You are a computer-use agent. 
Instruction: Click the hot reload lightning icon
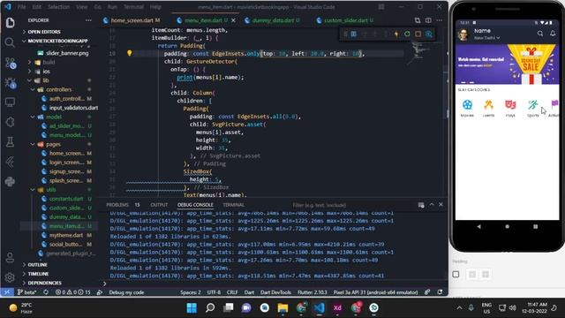click(x=396, y=34)
